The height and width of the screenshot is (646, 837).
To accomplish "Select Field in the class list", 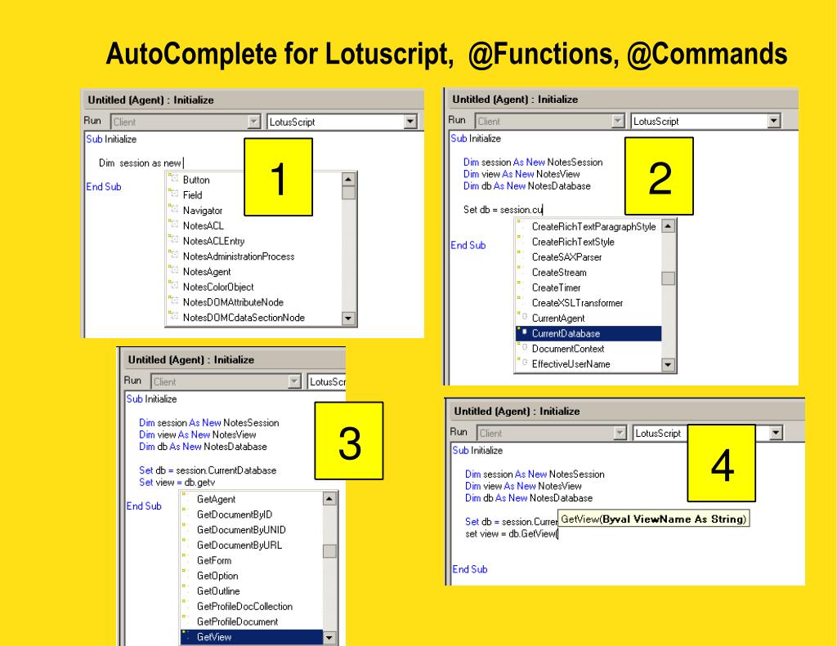I will tap(193, 194).
